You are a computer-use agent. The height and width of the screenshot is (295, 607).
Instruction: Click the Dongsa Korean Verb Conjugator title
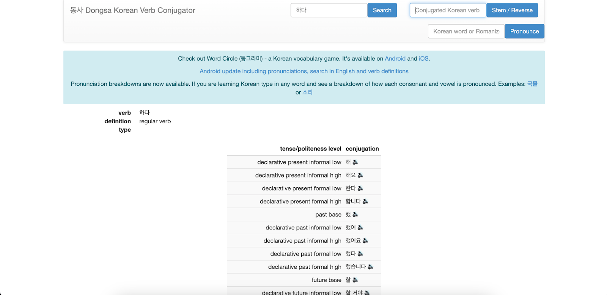click(x=133, y=10)
